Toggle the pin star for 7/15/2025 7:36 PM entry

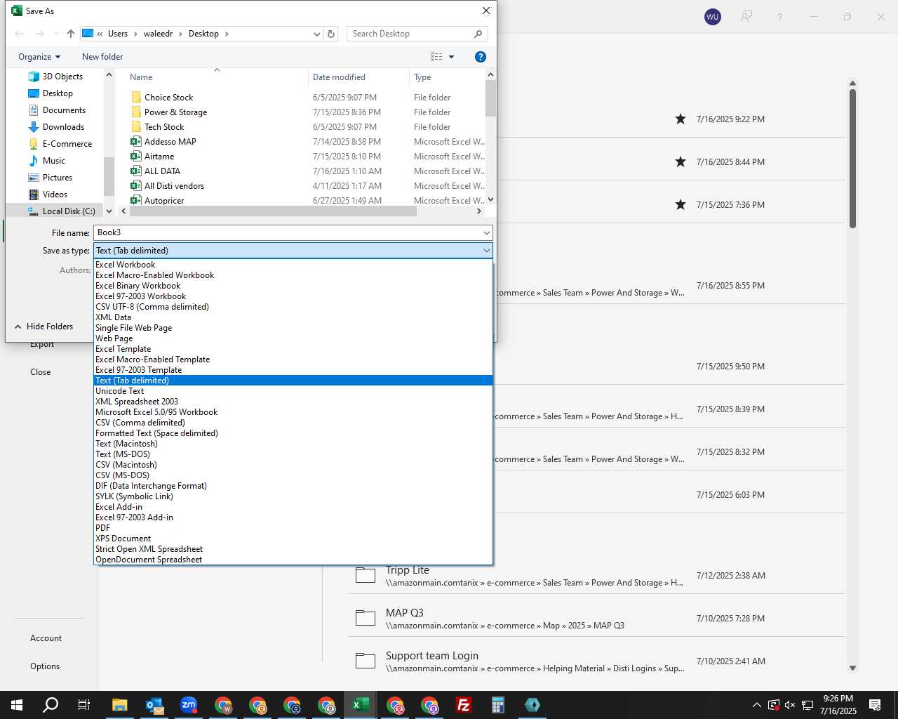pos(681,204)
